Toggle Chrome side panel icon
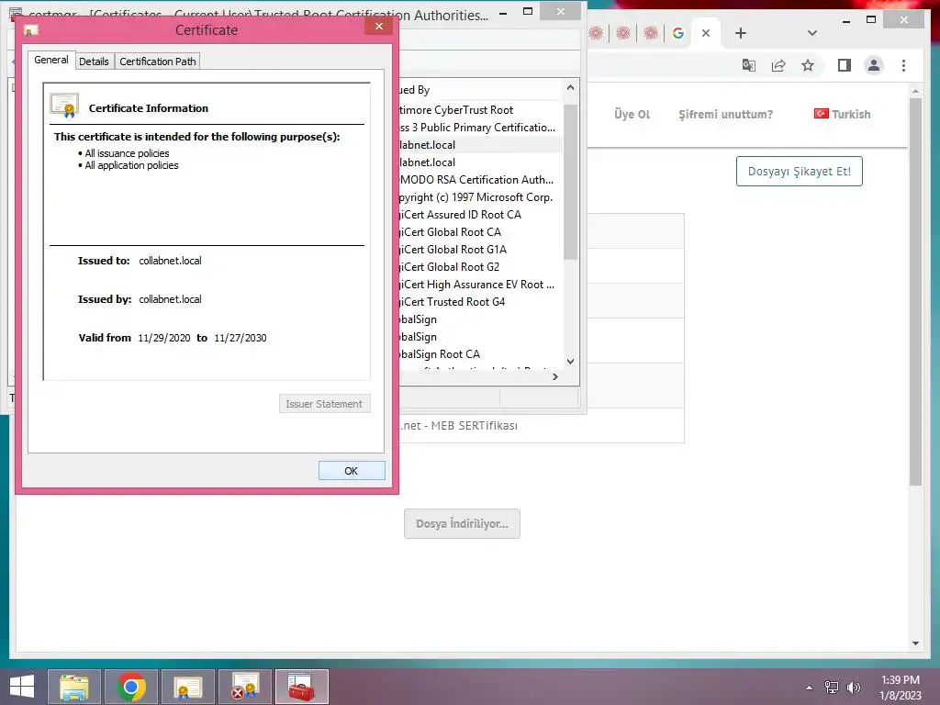The image size is (940, 705). tap(845, 65)
